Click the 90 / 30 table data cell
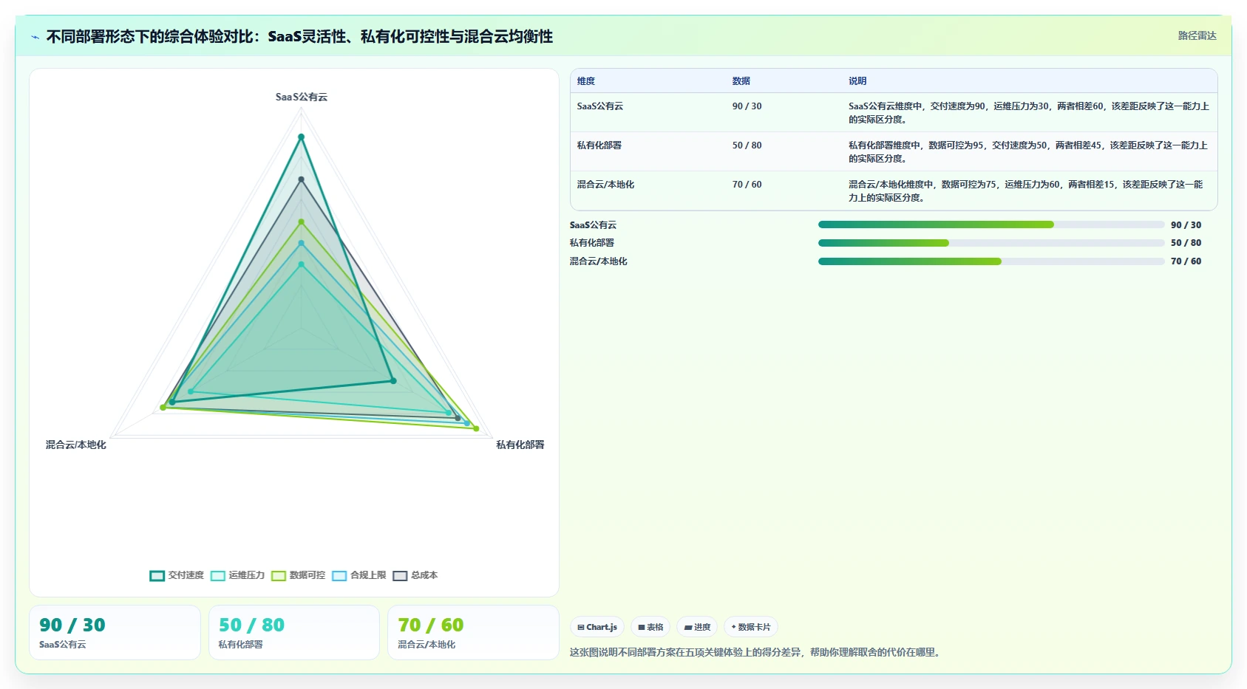Image resolution: width=1247 pixels, height=689 pixels. (x=747, y=106)
